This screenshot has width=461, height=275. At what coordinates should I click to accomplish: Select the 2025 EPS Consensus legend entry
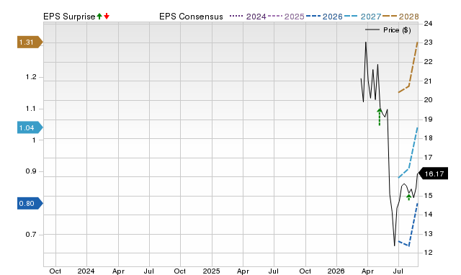tap(286, 17)
